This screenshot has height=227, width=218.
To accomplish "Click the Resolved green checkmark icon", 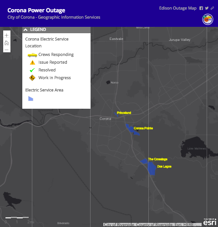I will click(32, 70).
